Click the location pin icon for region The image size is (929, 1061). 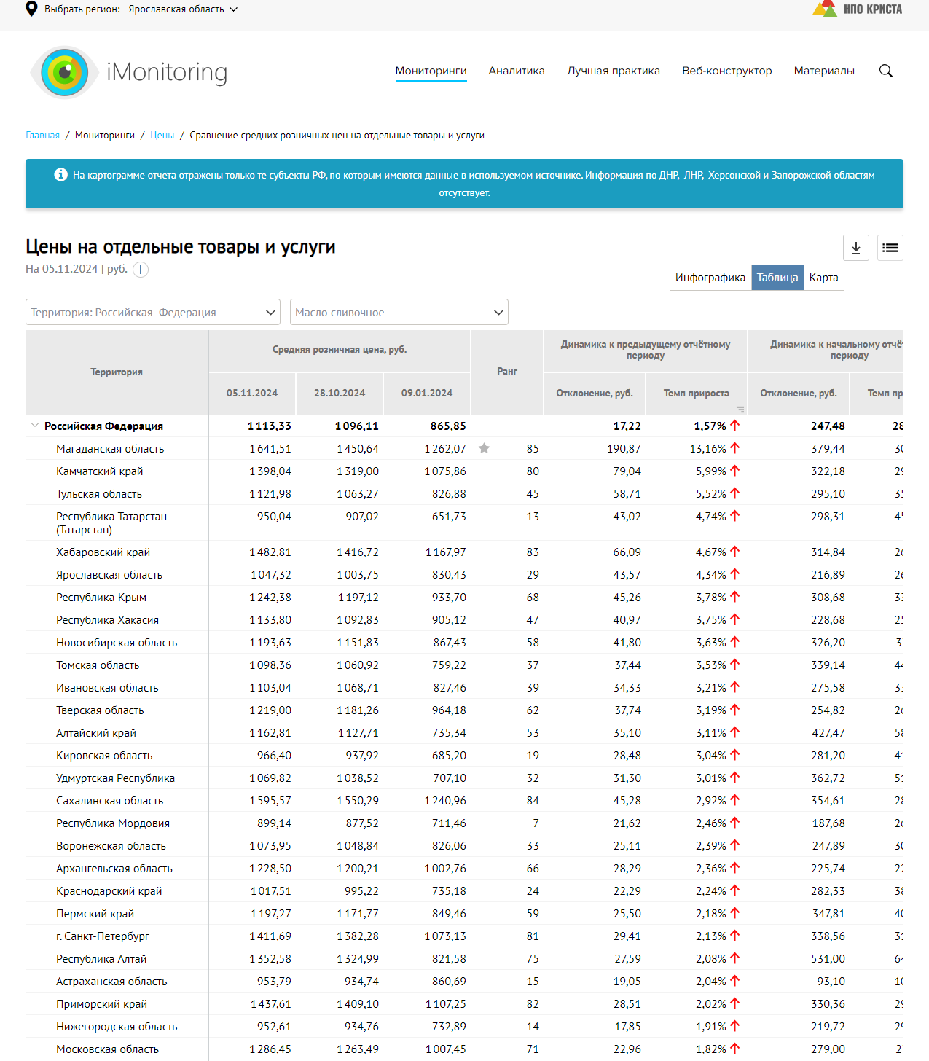point(31,9)
